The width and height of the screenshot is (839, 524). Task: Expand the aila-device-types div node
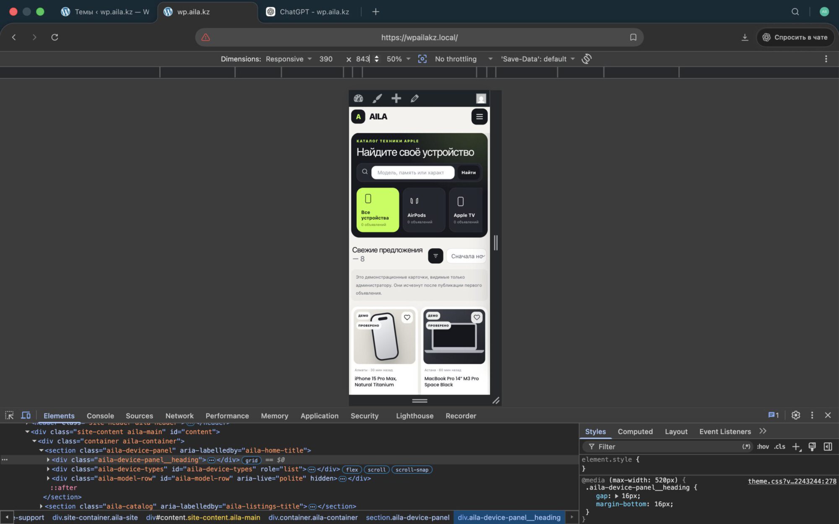click(x=48, y=469)
